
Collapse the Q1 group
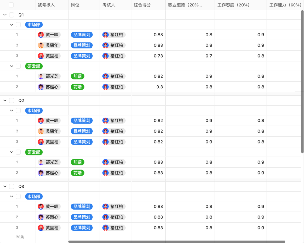point(5,15)
